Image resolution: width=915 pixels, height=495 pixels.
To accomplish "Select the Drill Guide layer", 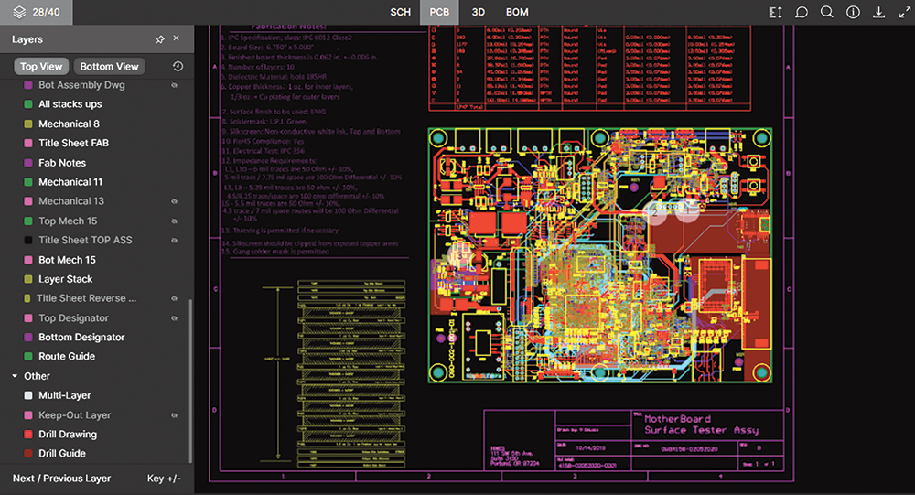I will pos(62,453).
